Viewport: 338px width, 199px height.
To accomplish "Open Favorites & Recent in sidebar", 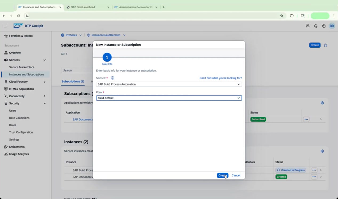I will tap(21, 36).
